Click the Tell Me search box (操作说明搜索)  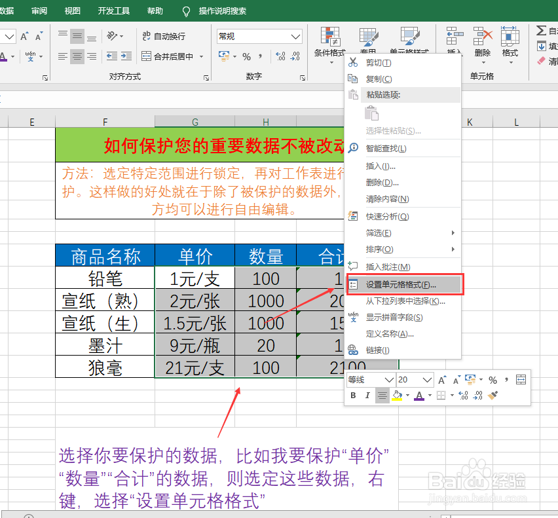click(x=222, y=10)
